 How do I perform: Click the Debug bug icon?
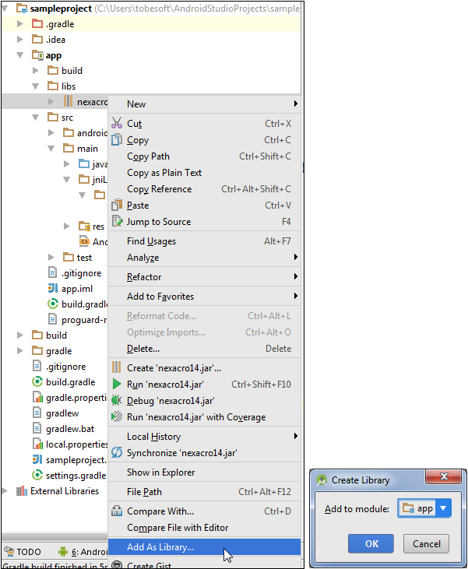pos(117,400)
